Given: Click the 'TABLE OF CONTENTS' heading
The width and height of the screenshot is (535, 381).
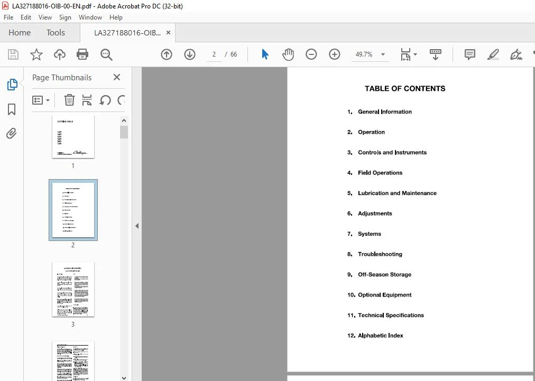Looking at the screenshot, I should (405, 89).
